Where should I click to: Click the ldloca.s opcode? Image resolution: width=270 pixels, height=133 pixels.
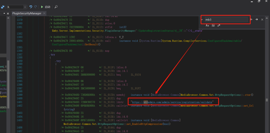(110, 37)
